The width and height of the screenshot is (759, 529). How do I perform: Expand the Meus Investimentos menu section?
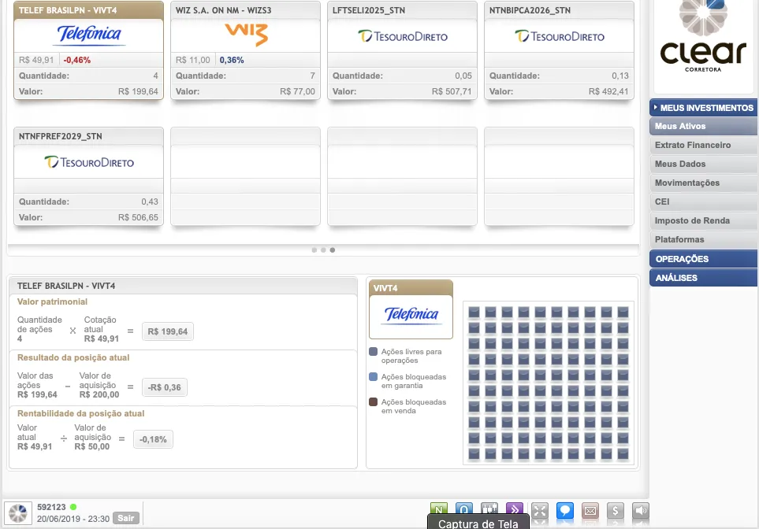point(703,108)
